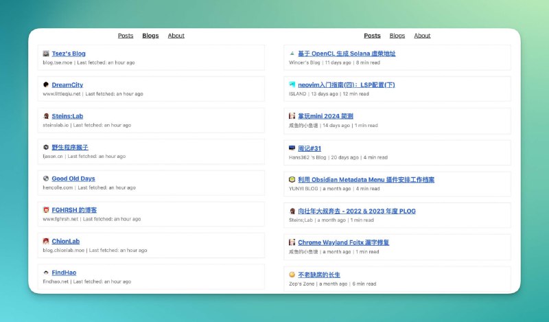
Task: Click the ChionLab avatar icon
Action: pos(46,242)
